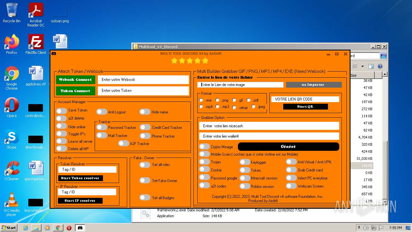This screenshot has width=412, height=232.
Task: Focus the VOTRE LIEN QR CODE field
Action: coord(305,99)
